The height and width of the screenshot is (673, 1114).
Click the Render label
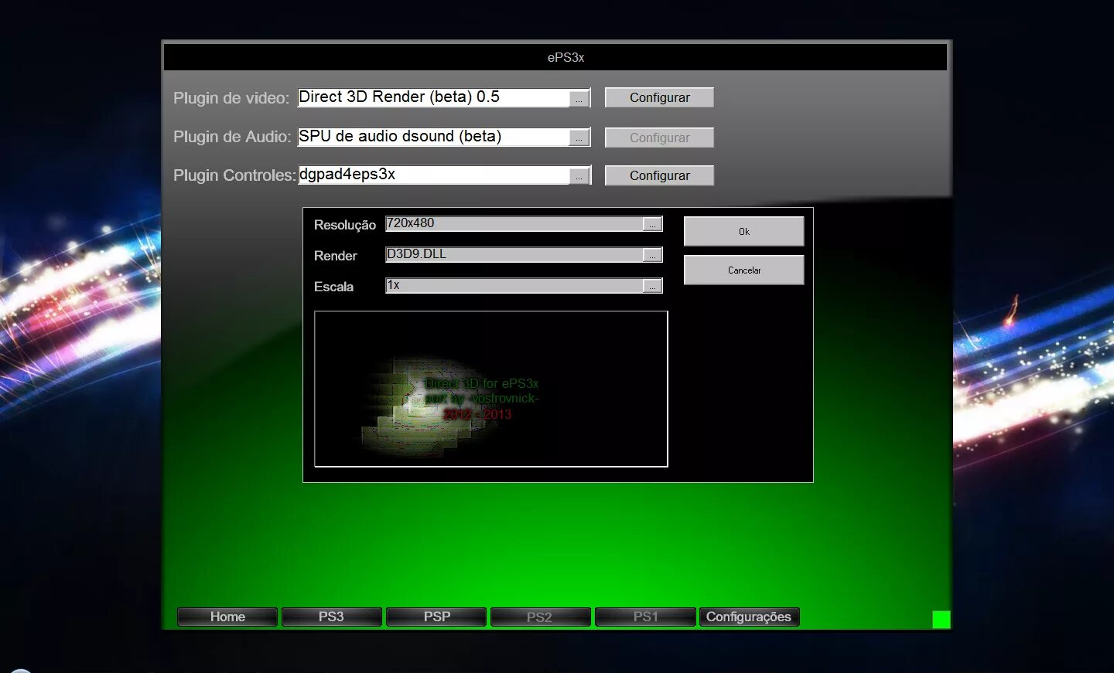336,256
